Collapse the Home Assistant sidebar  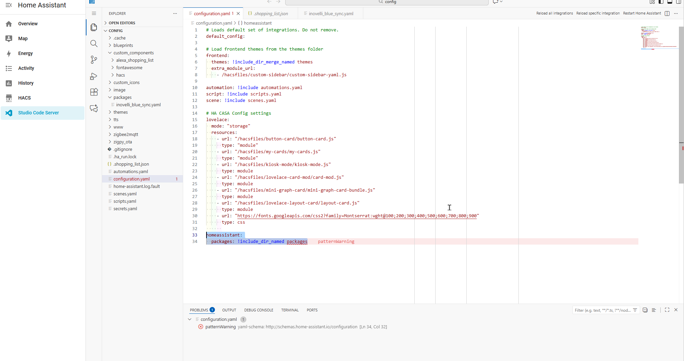9,5
